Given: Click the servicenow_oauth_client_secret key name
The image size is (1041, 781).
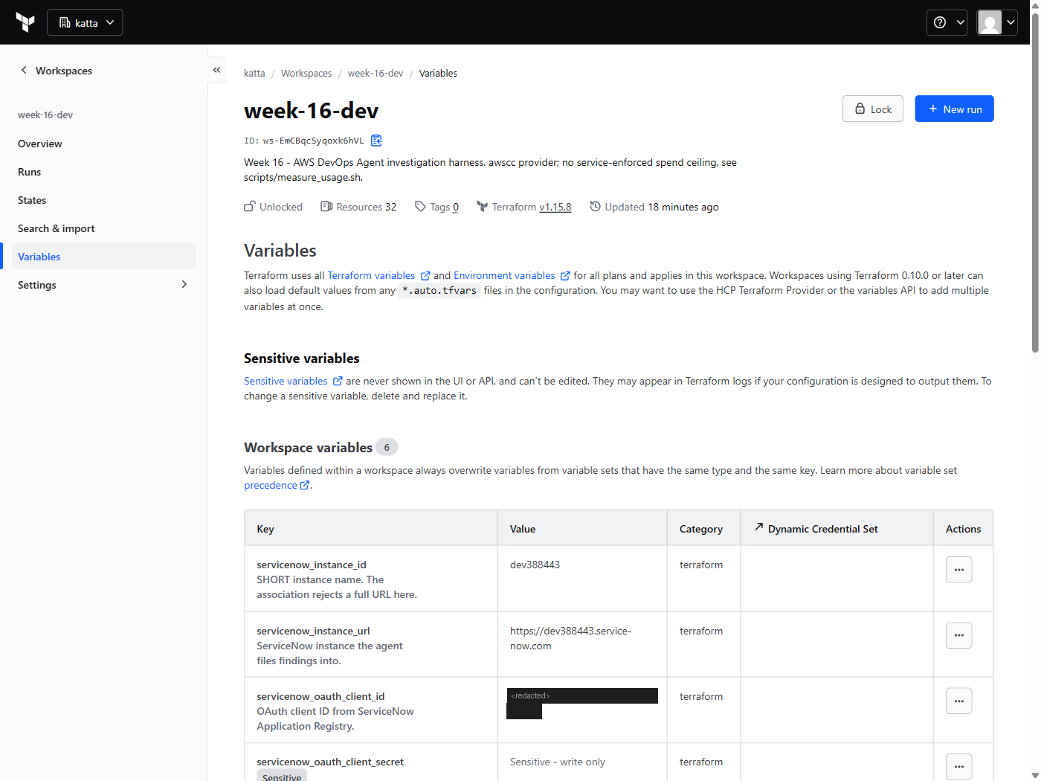Looking at the screenshot, I should (330, 762).
